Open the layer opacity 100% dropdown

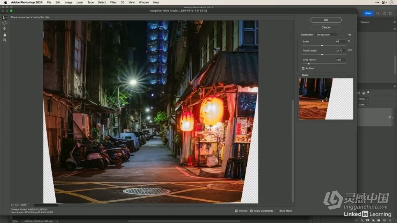pos(367,99)
